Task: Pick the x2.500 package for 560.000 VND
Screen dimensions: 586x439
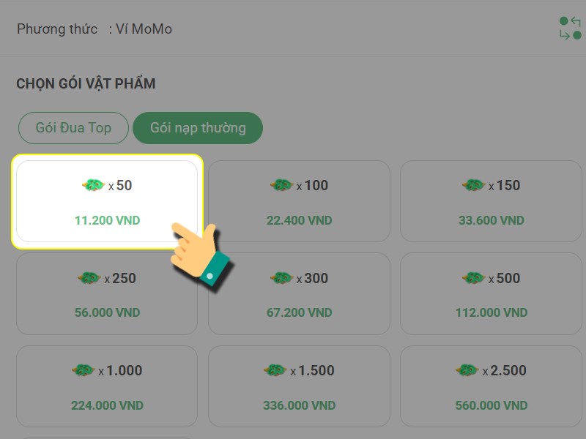Action: click(491, 386)
